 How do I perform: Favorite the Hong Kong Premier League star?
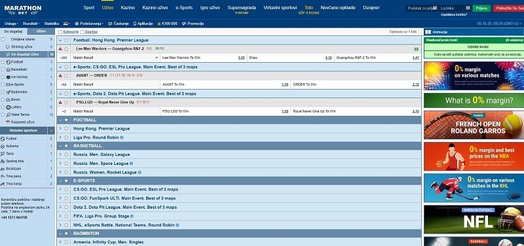66,40
